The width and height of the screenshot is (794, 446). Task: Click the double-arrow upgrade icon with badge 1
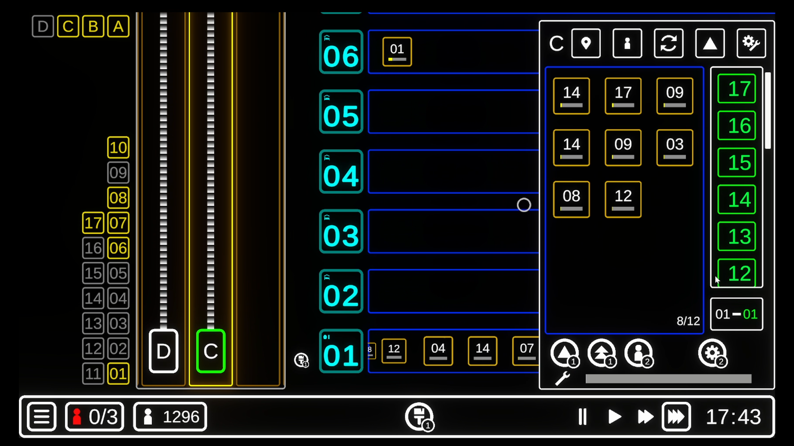click(x=601, y=353)
